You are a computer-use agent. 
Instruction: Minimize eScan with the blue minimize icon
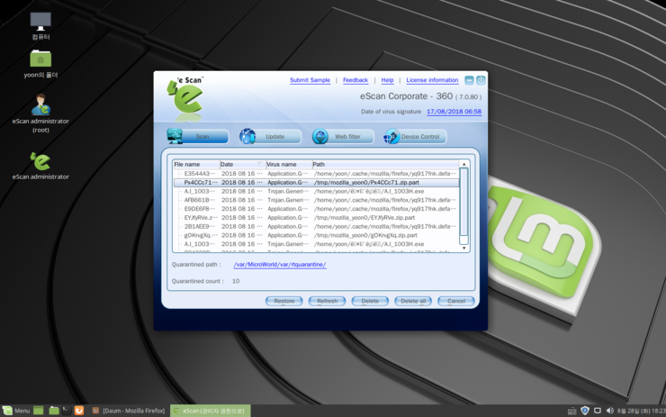point(469,80)
